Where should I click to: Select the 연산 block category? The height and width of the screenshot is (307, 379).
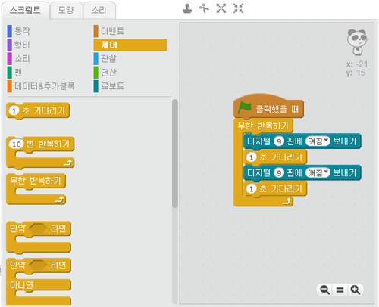(x=105, y=73)
